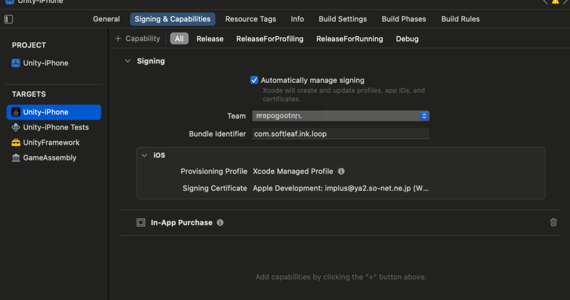Toggle the sidebar panel icon

click(8, 19)
